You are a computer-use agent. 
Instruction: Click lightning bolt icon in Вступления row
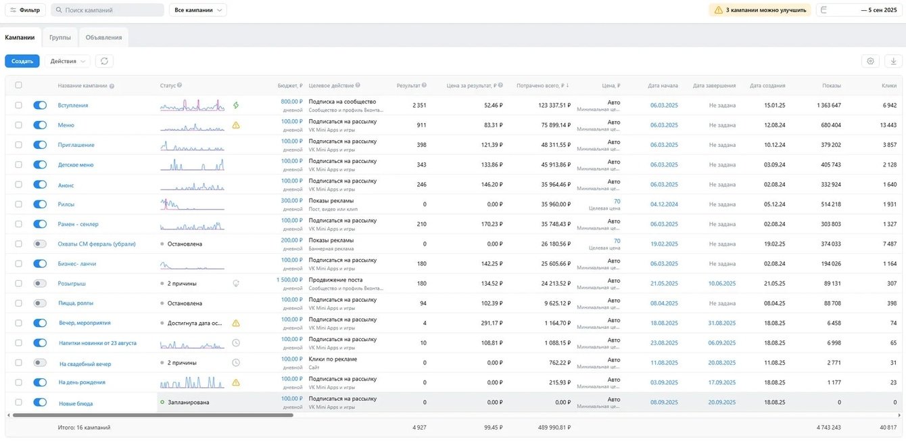(236, 106)
